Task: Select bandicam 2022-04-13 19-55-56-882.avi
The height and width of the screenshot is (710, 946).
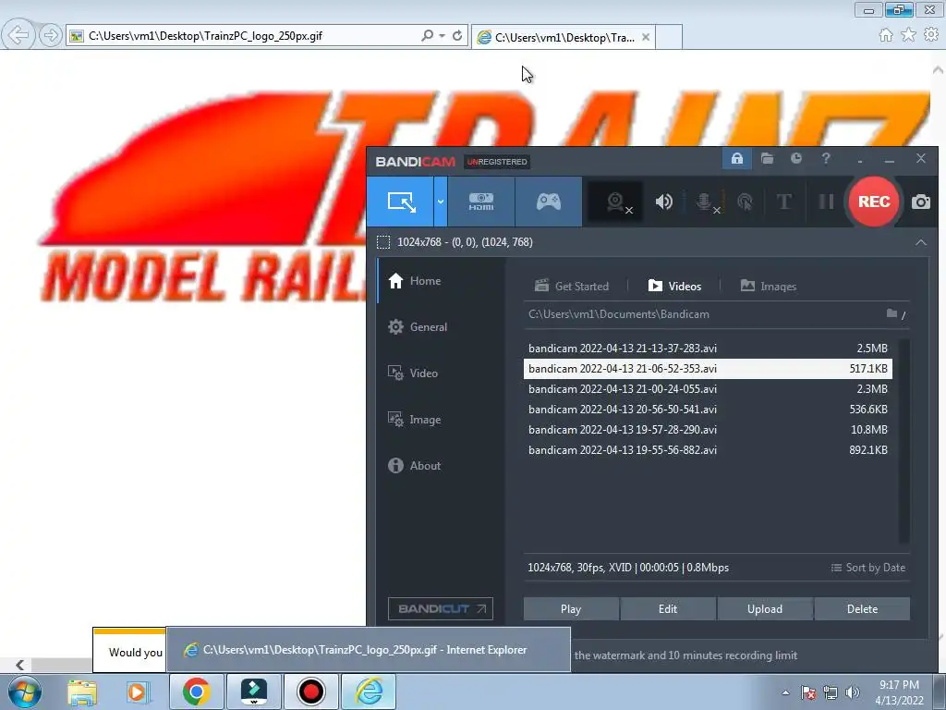Action: click(708, 450)
